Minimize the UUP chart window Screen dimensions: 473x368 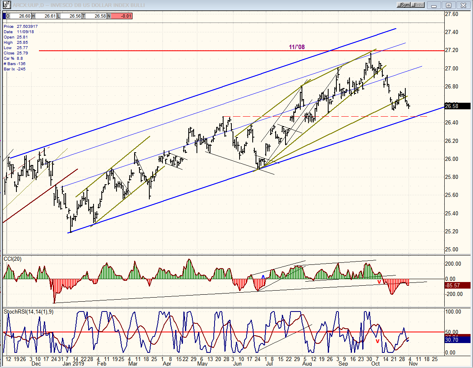click(434, 5)
